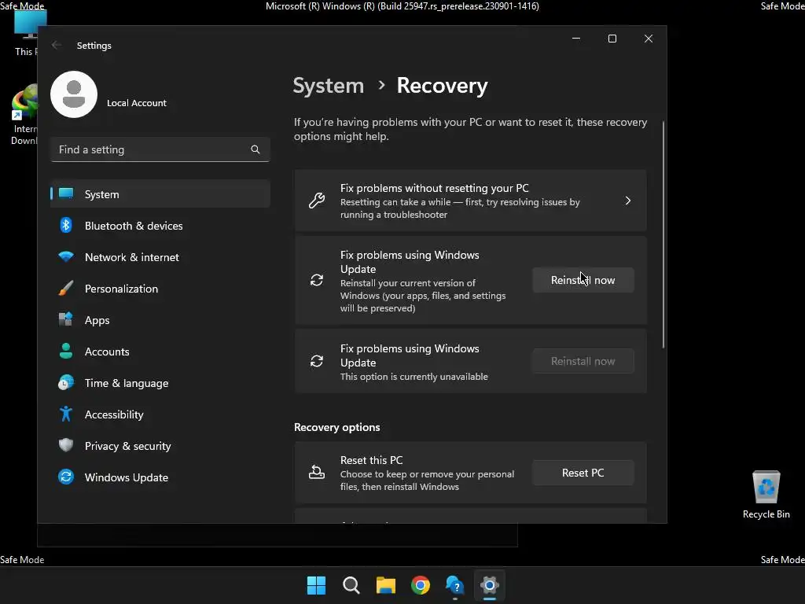
Task: Go back with the Settings back arrow
Action: click(x=57, y=45)
